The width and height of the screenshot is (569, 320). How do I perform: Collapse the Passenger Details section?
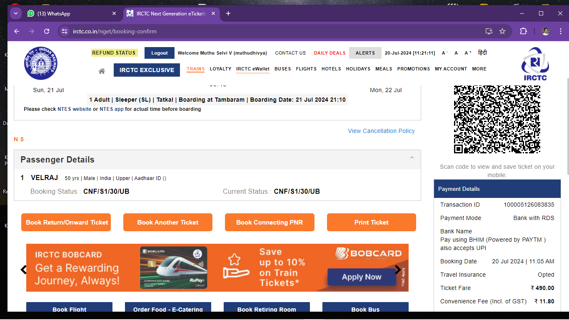tap(412, 157)
